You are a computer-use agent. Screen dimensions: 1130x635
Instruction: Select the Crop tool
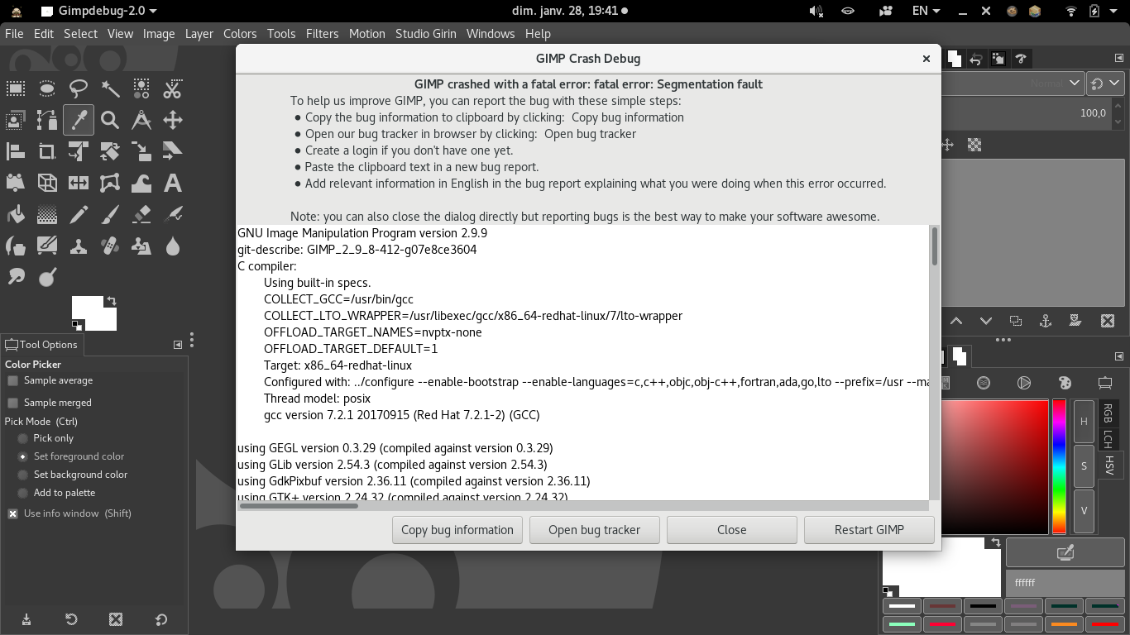coord(47,151)
